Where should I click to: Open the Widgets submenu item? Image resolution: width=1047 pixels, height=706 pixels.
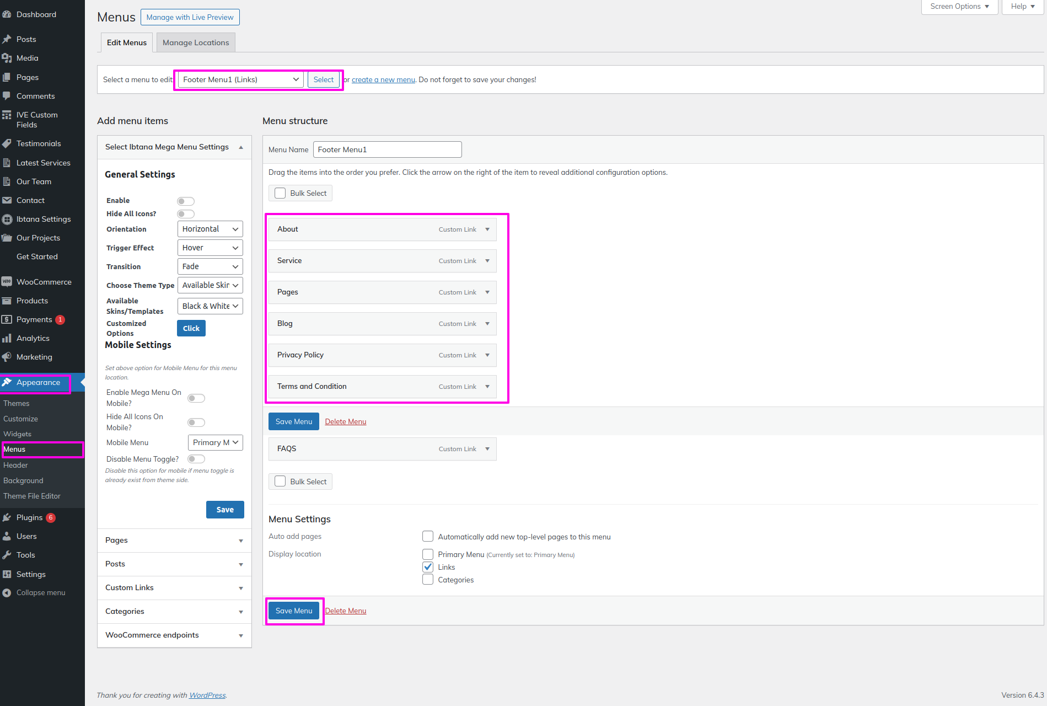click(x=18, y=434)
